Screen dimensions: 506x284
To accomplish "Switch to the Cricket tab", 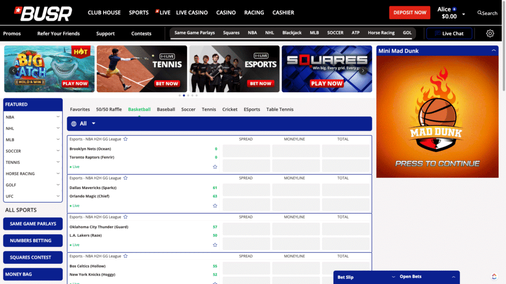I will pyautogui.click(x=230, y=109).
